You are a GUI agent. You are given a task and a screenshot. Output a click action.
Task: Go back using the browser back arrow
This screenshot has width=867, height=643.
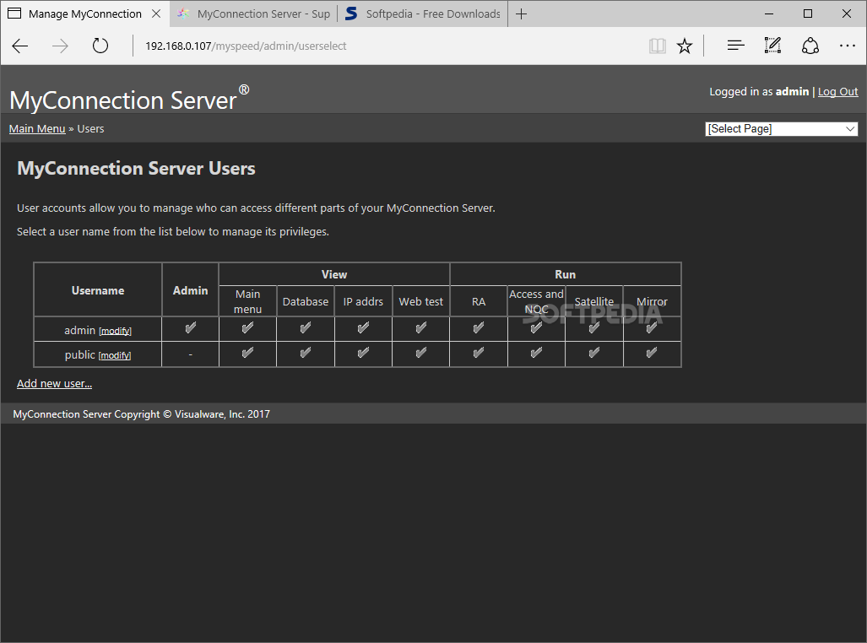pos(20,46)
